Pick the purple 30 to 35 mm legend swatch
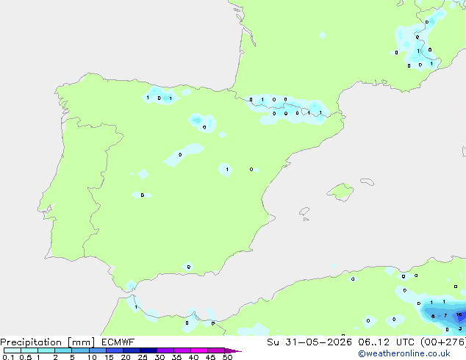 pos(165,350)
